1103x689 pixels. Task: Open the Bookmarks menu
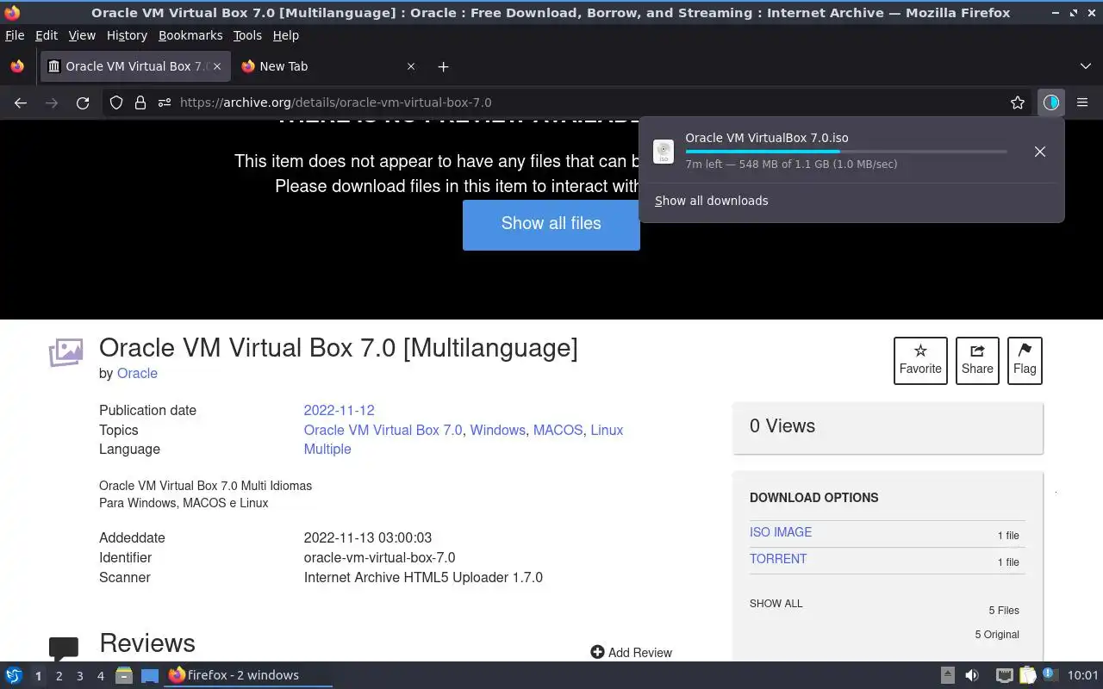pyautogui.click(x=190, y=35)
